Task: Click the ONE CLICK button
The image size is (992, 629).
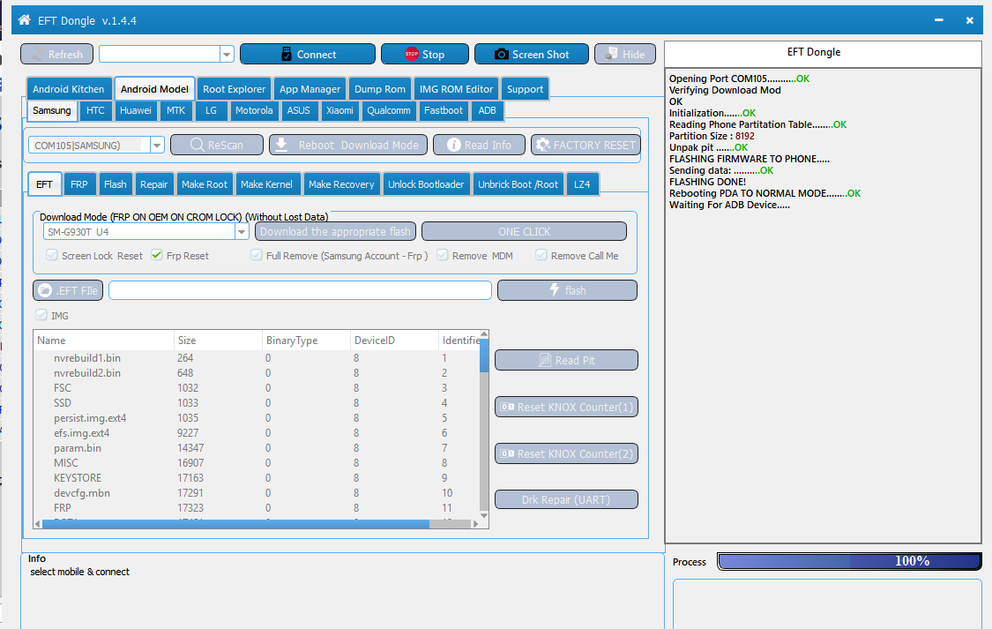Action: tap(525, 232)
